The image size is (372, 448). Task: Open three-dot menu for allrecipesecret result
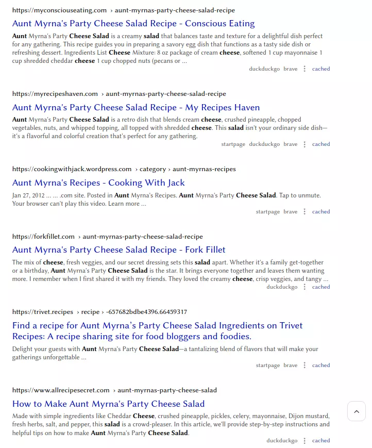click(x=305, y=441)
